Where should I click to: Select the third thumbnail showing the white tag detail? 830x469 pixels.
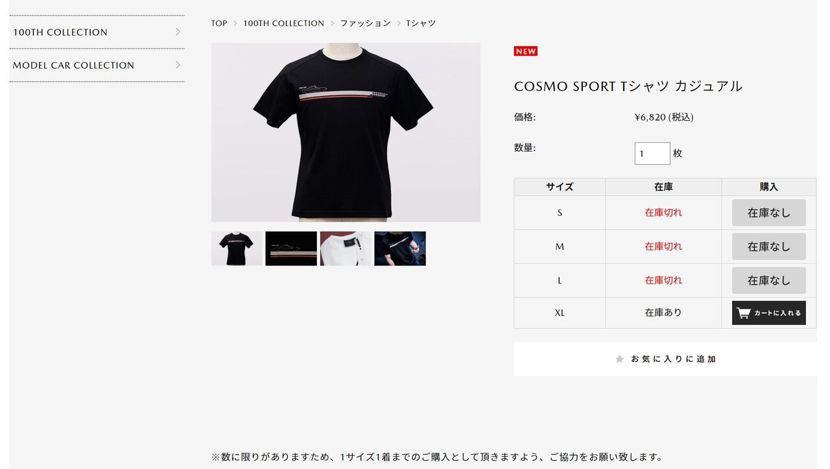coord(346,248)
